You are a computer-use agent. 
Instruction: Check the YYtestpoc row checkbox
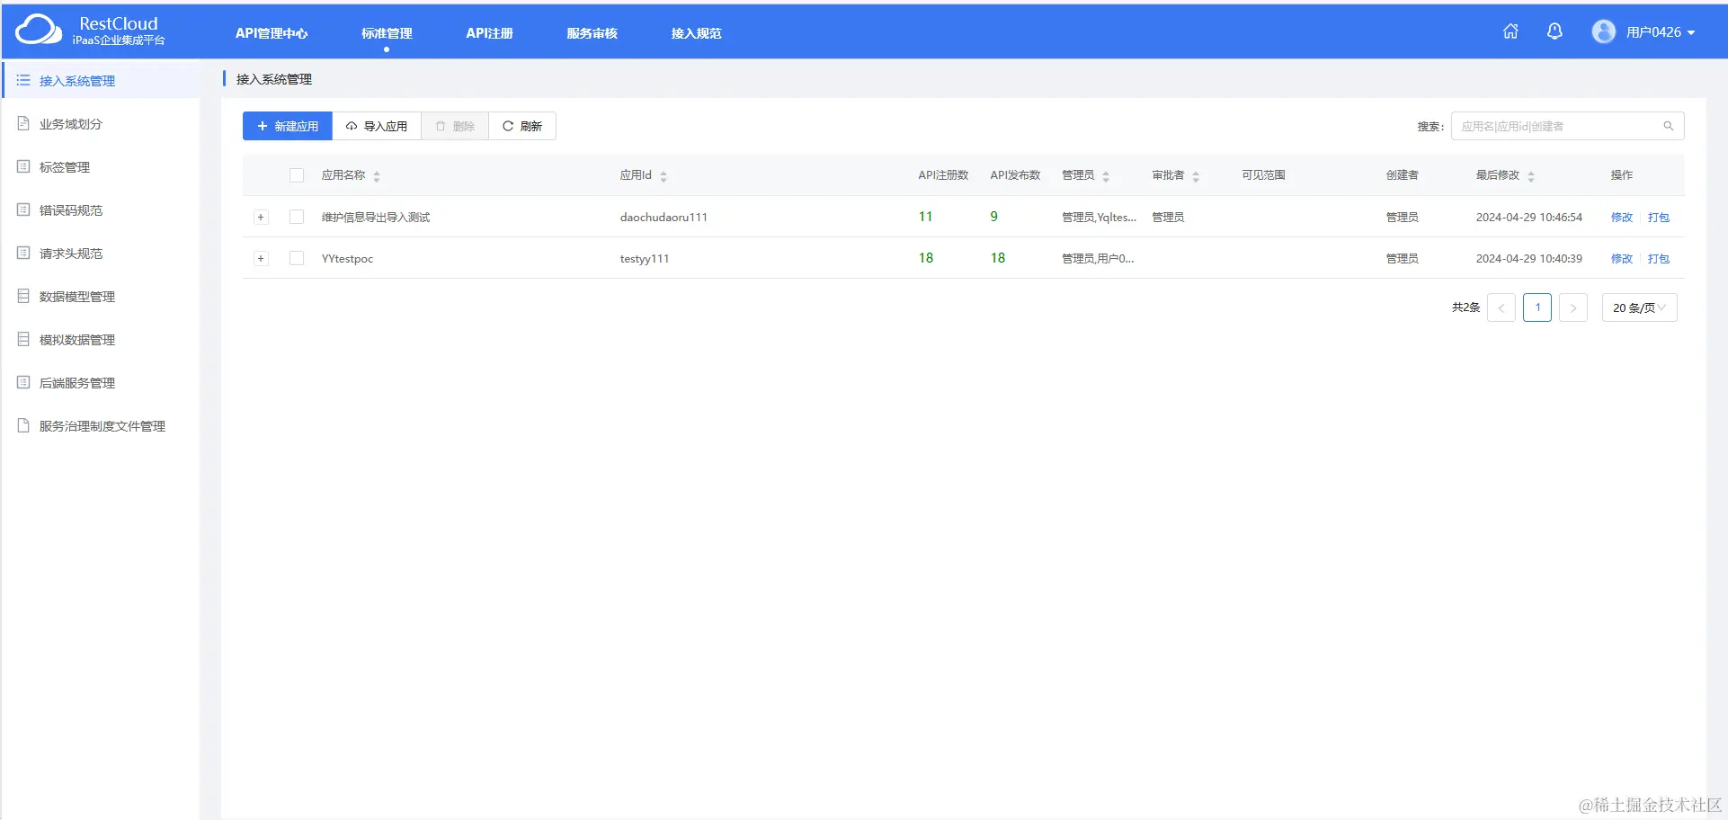[297, 258]
